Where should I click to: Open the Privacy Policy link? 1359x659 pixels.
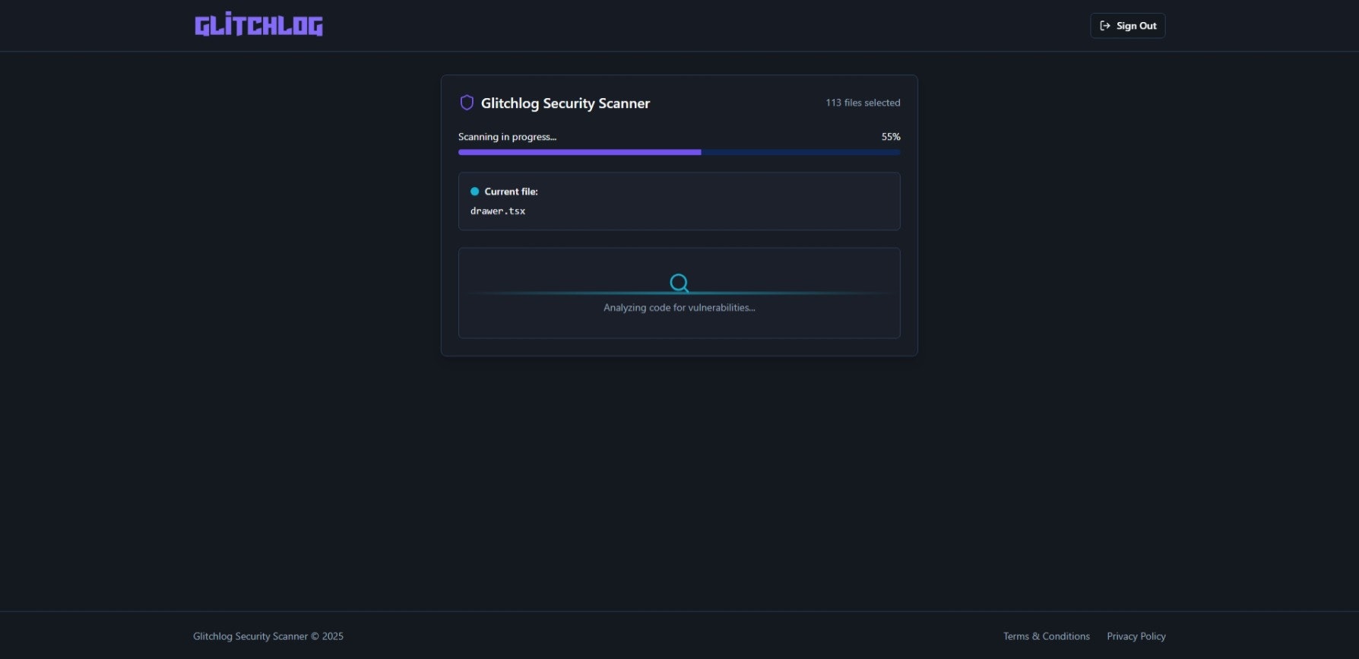click(x=1136, y=636)
